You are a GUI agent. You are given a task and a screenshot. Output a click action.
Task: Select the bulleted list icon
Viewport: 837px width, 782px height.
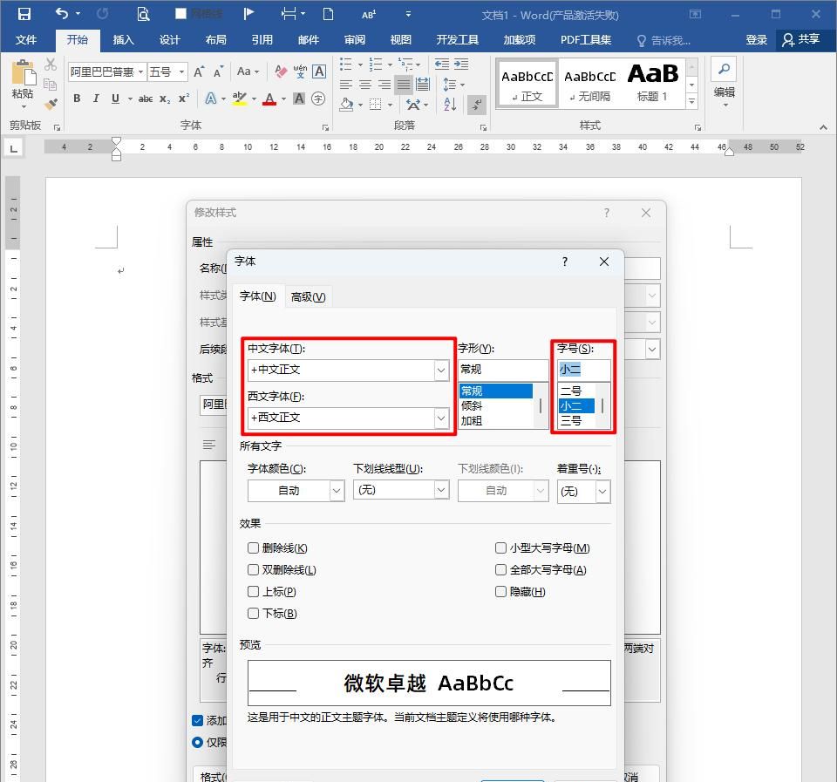point(344,64)
